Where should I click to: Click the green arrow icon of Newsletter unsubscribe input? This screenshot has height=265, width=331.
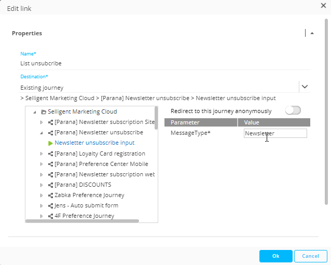coord(50,143)
